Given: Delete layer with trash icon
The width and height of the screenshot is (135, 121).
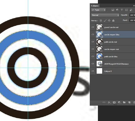Looking at the screenshot, I should pos(134,102).
